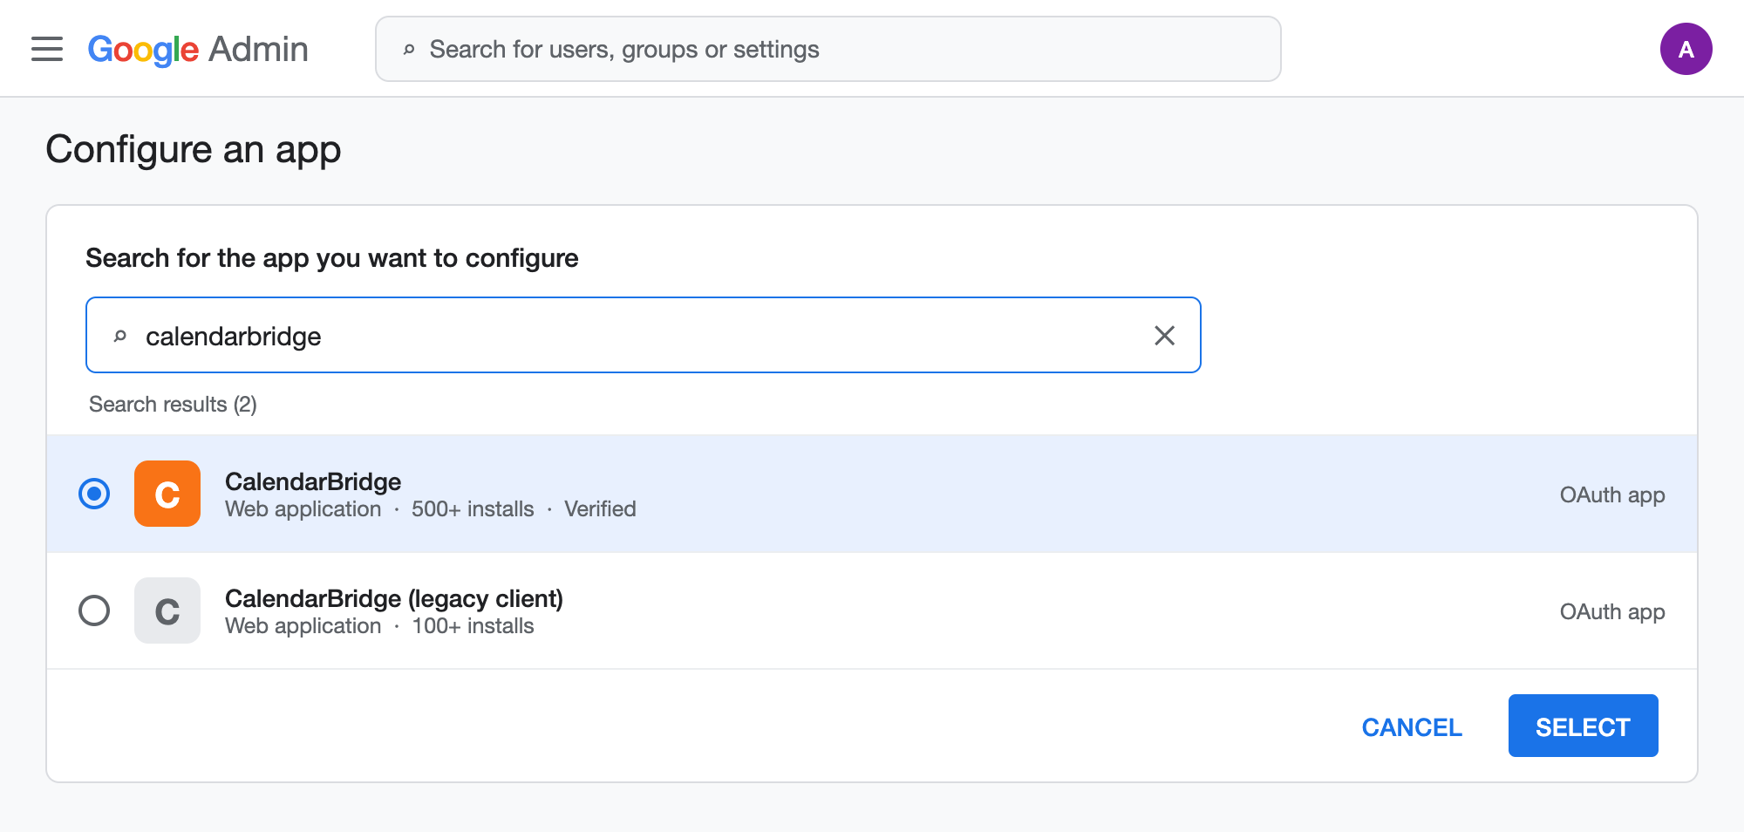Click the Configure an app heading
This screenshot has height=832, width=1744.
[193, 150]
